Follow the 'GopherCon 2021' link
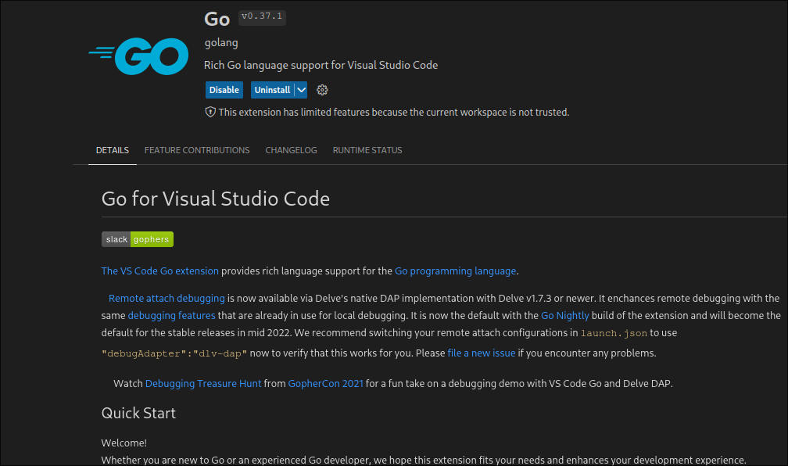This screenshot has width=788, height=466. point(326,384)
